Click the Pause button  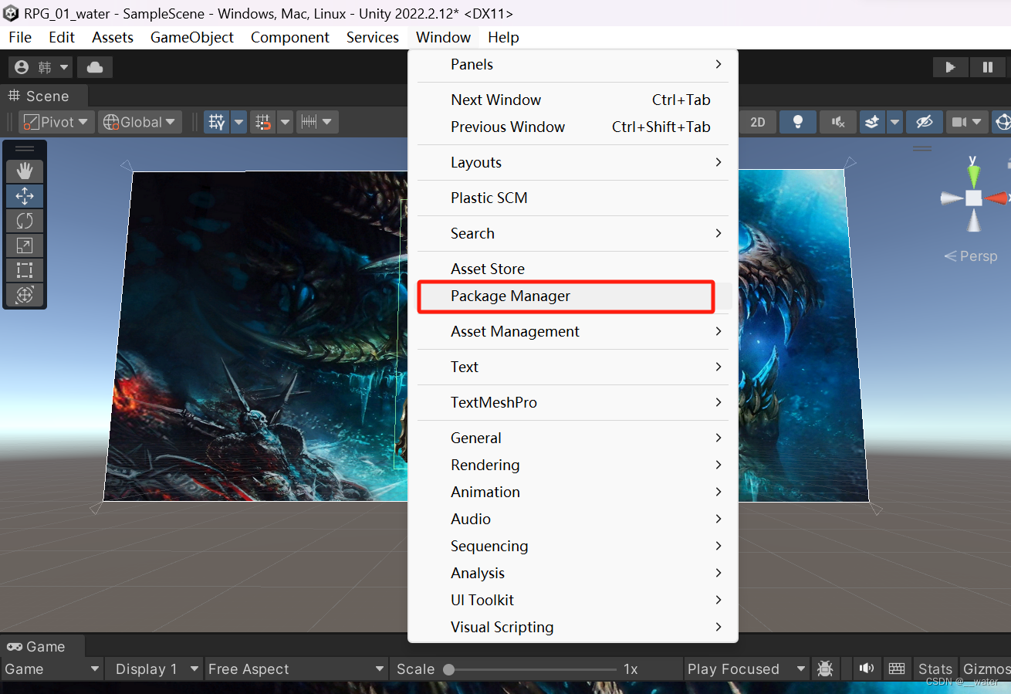(987, 67)
